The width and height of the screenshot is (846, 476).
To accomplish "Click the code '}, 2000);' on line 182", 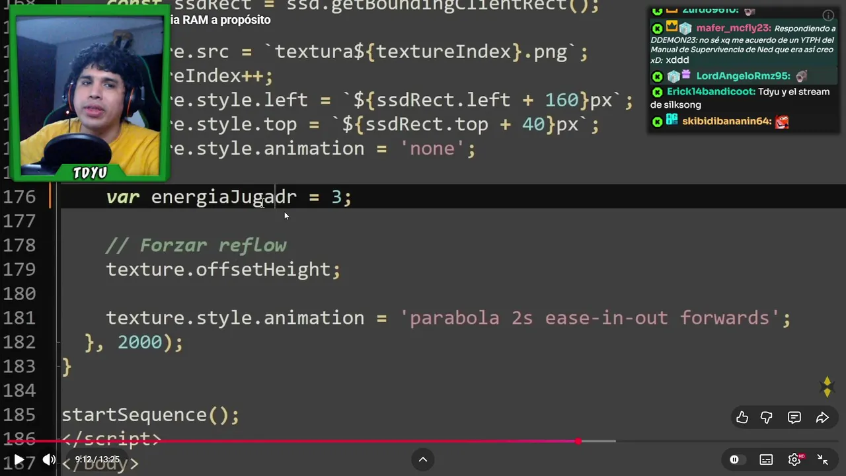I will (x=134, y=342).
